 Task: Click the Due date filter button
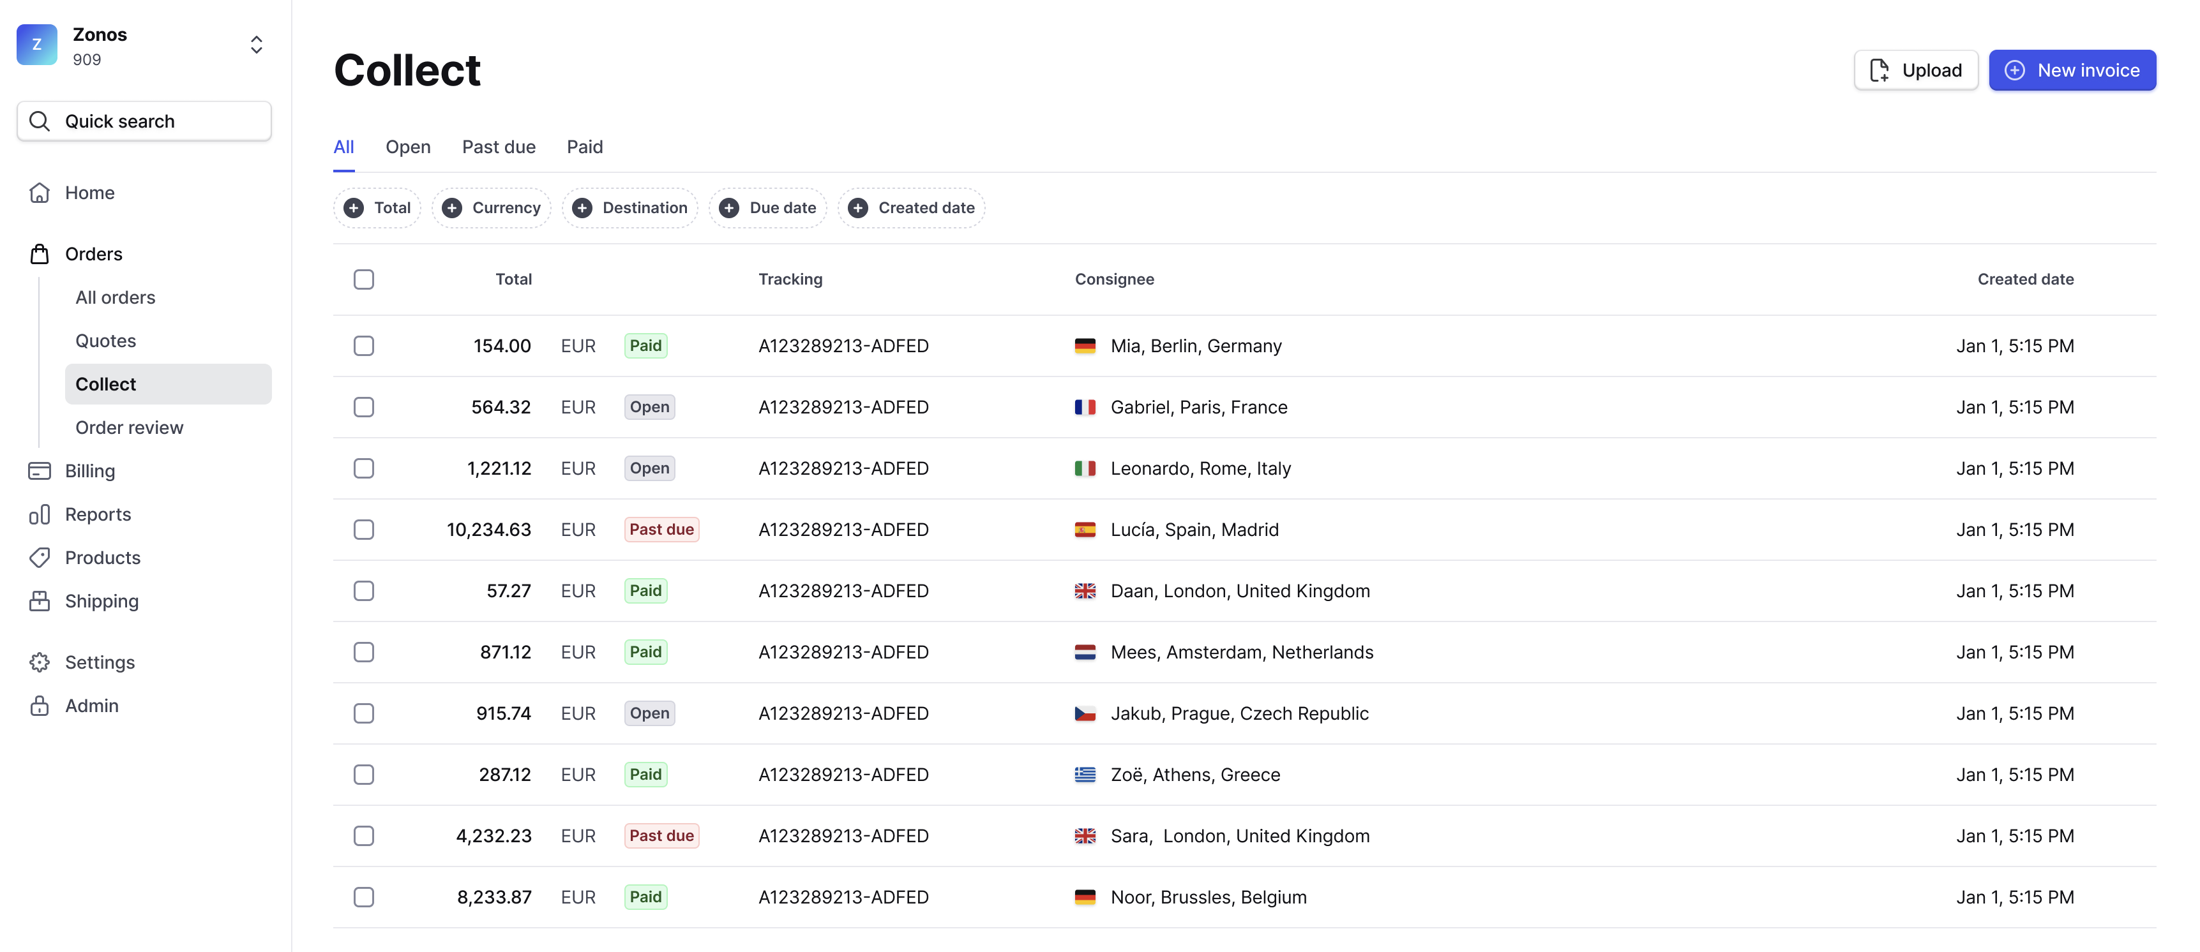pos(771,207)
